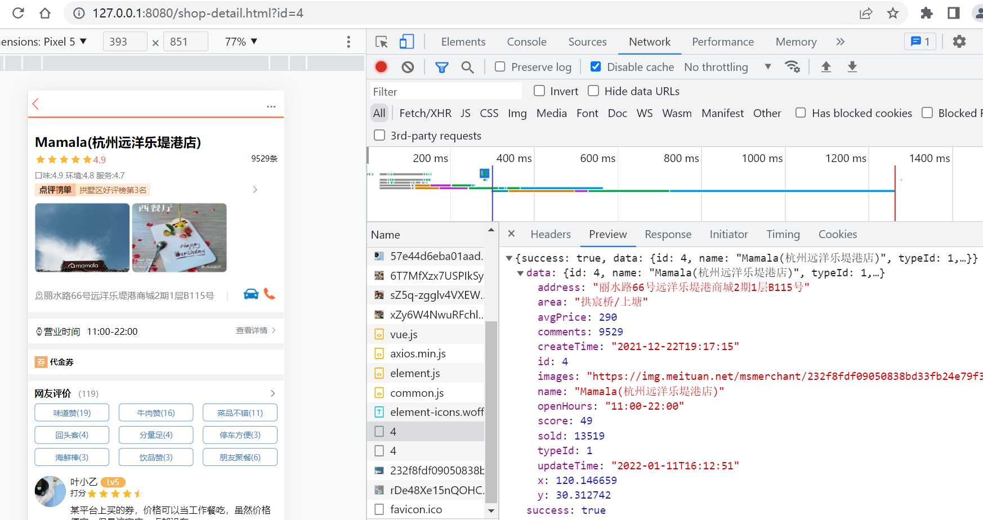This screenshot has width=983, height=520.
Task: Show more DevTools tabs chevron
Action: [x=841, y=42]
